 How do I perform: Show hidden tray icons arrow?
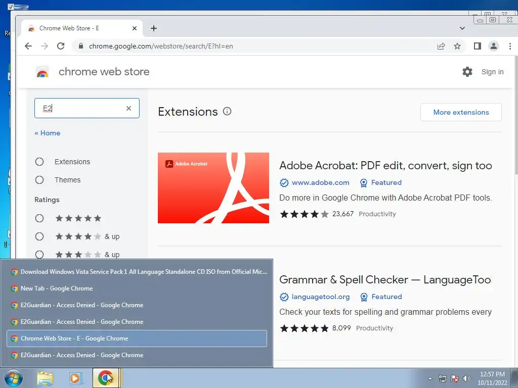(430, 378)
